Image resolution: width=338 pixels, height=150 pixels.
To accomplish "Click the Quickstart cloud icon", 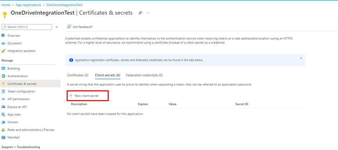I will (3, 43).
